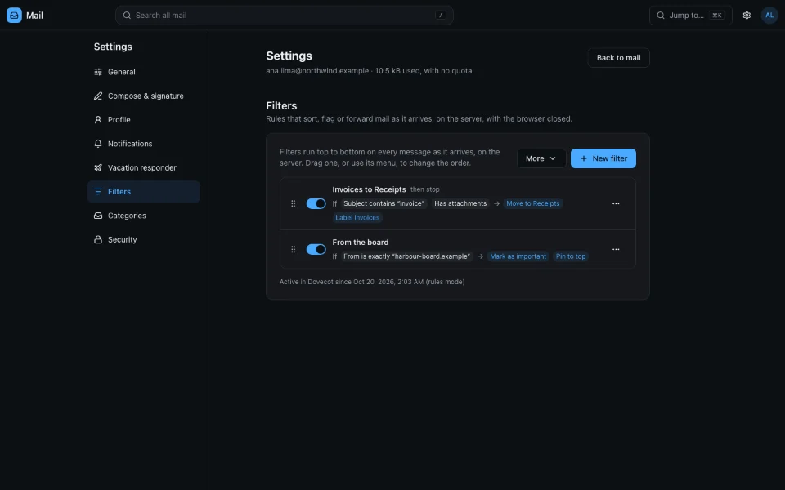Open General settings

[x=144, y=72]
